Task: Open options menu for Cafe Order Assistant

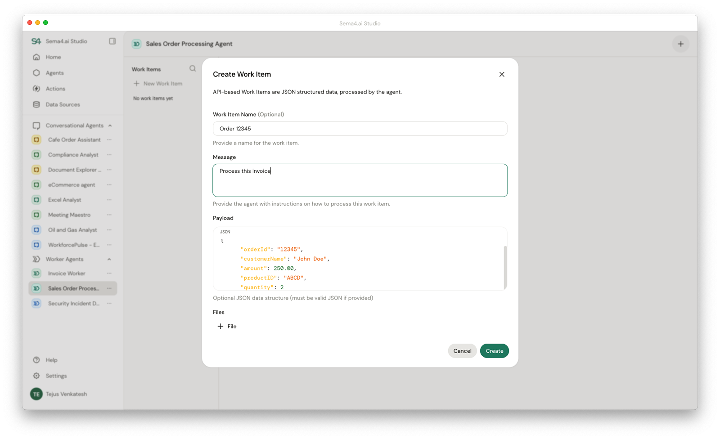Action: [x=109, y=140]
